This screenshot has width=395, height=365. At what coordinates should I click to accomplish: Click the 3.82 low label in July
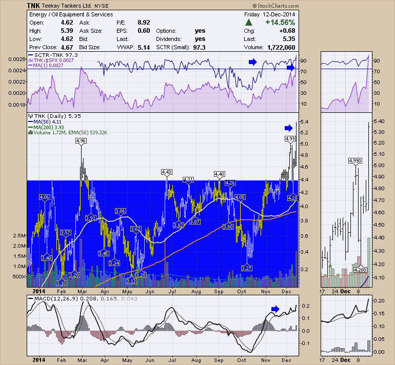[x=178, y=225]
